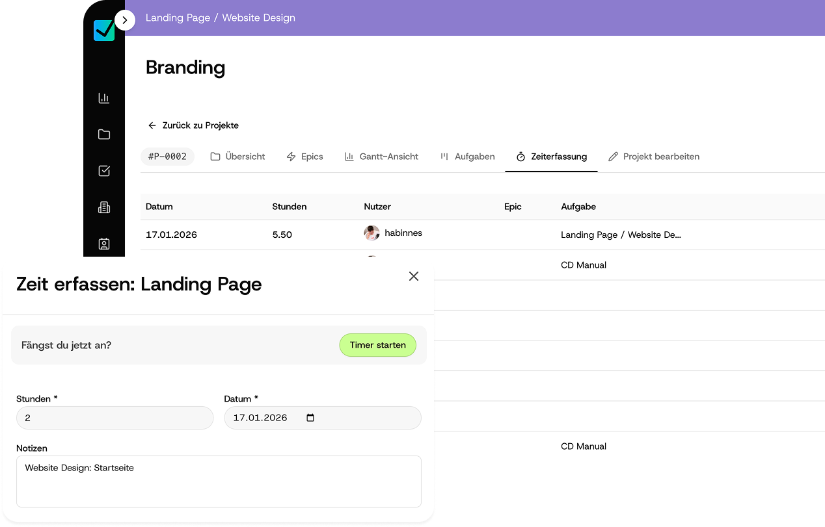Open the checkbox tasks sidebar icon
Viewport: 825px width, 527px height.
tap(104, 171)
